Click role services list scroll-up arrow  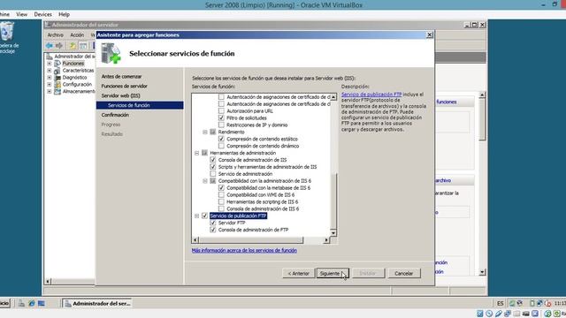(x=333, y=97)
